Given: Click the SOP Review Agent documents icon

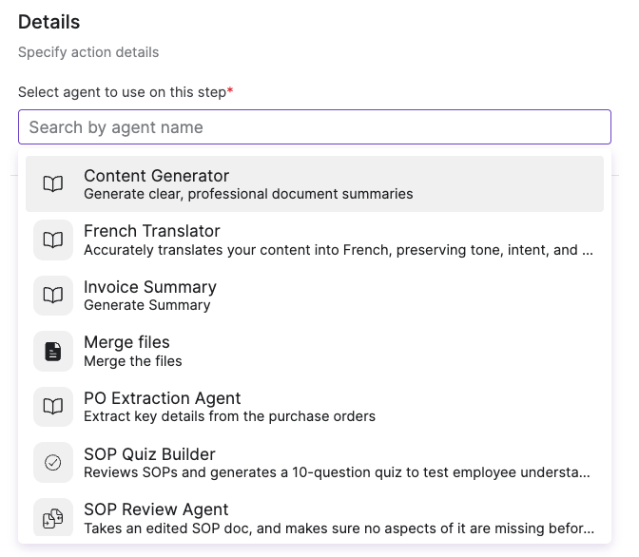Looking at the screenshot, I should 53,518.
